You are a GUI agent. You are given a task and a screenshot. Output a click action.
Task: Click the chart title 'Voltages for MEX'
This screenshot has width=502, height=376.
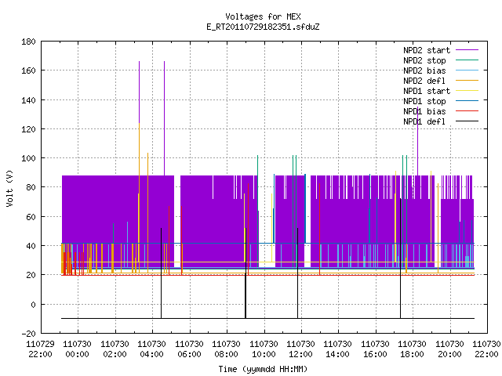[263, 16]
